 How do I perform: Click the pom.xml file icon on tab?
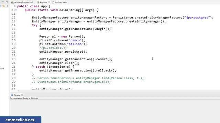tap(12, 2)
